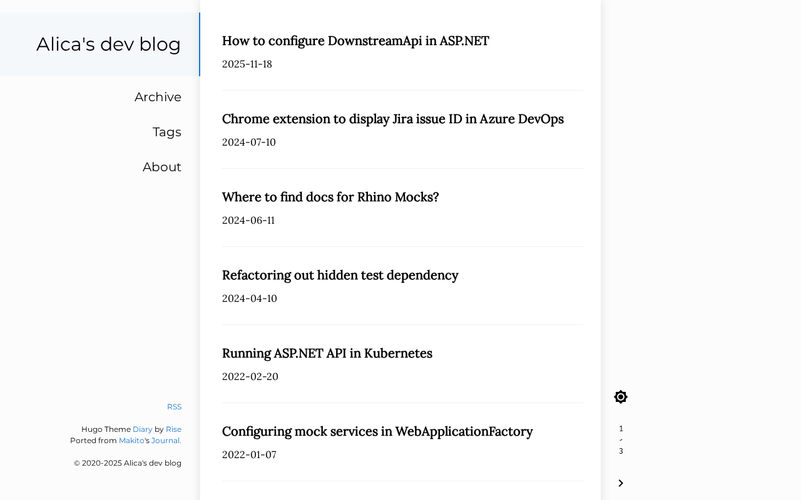Read the Rhino Mocks docs post

pyautogui.click(x=330, y=197)
